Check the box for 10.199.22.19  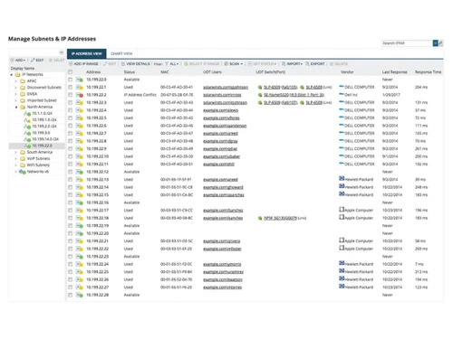click(71, 226)
